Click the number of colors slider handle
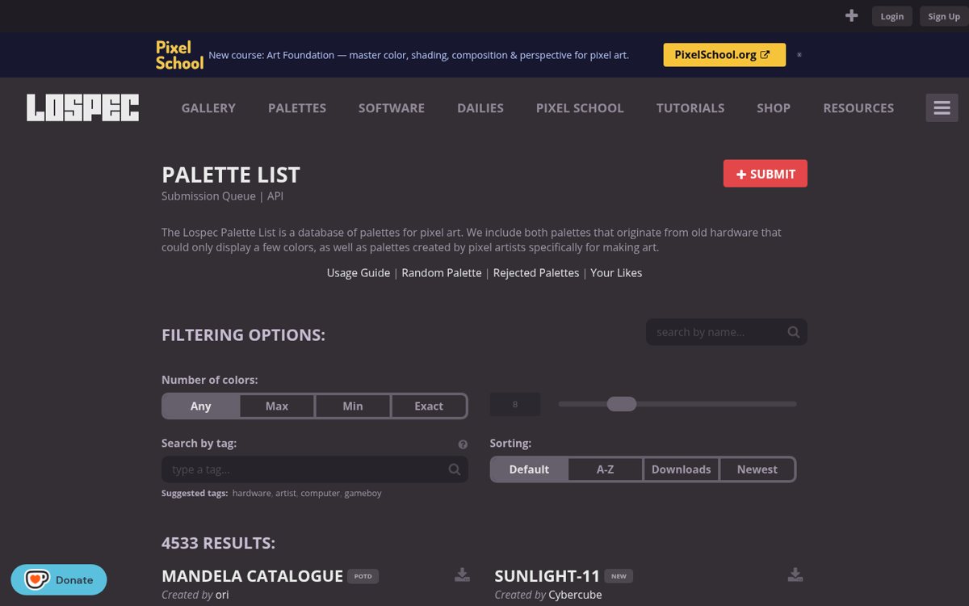Viewport: 969px width, 606px height. point(622,404)
